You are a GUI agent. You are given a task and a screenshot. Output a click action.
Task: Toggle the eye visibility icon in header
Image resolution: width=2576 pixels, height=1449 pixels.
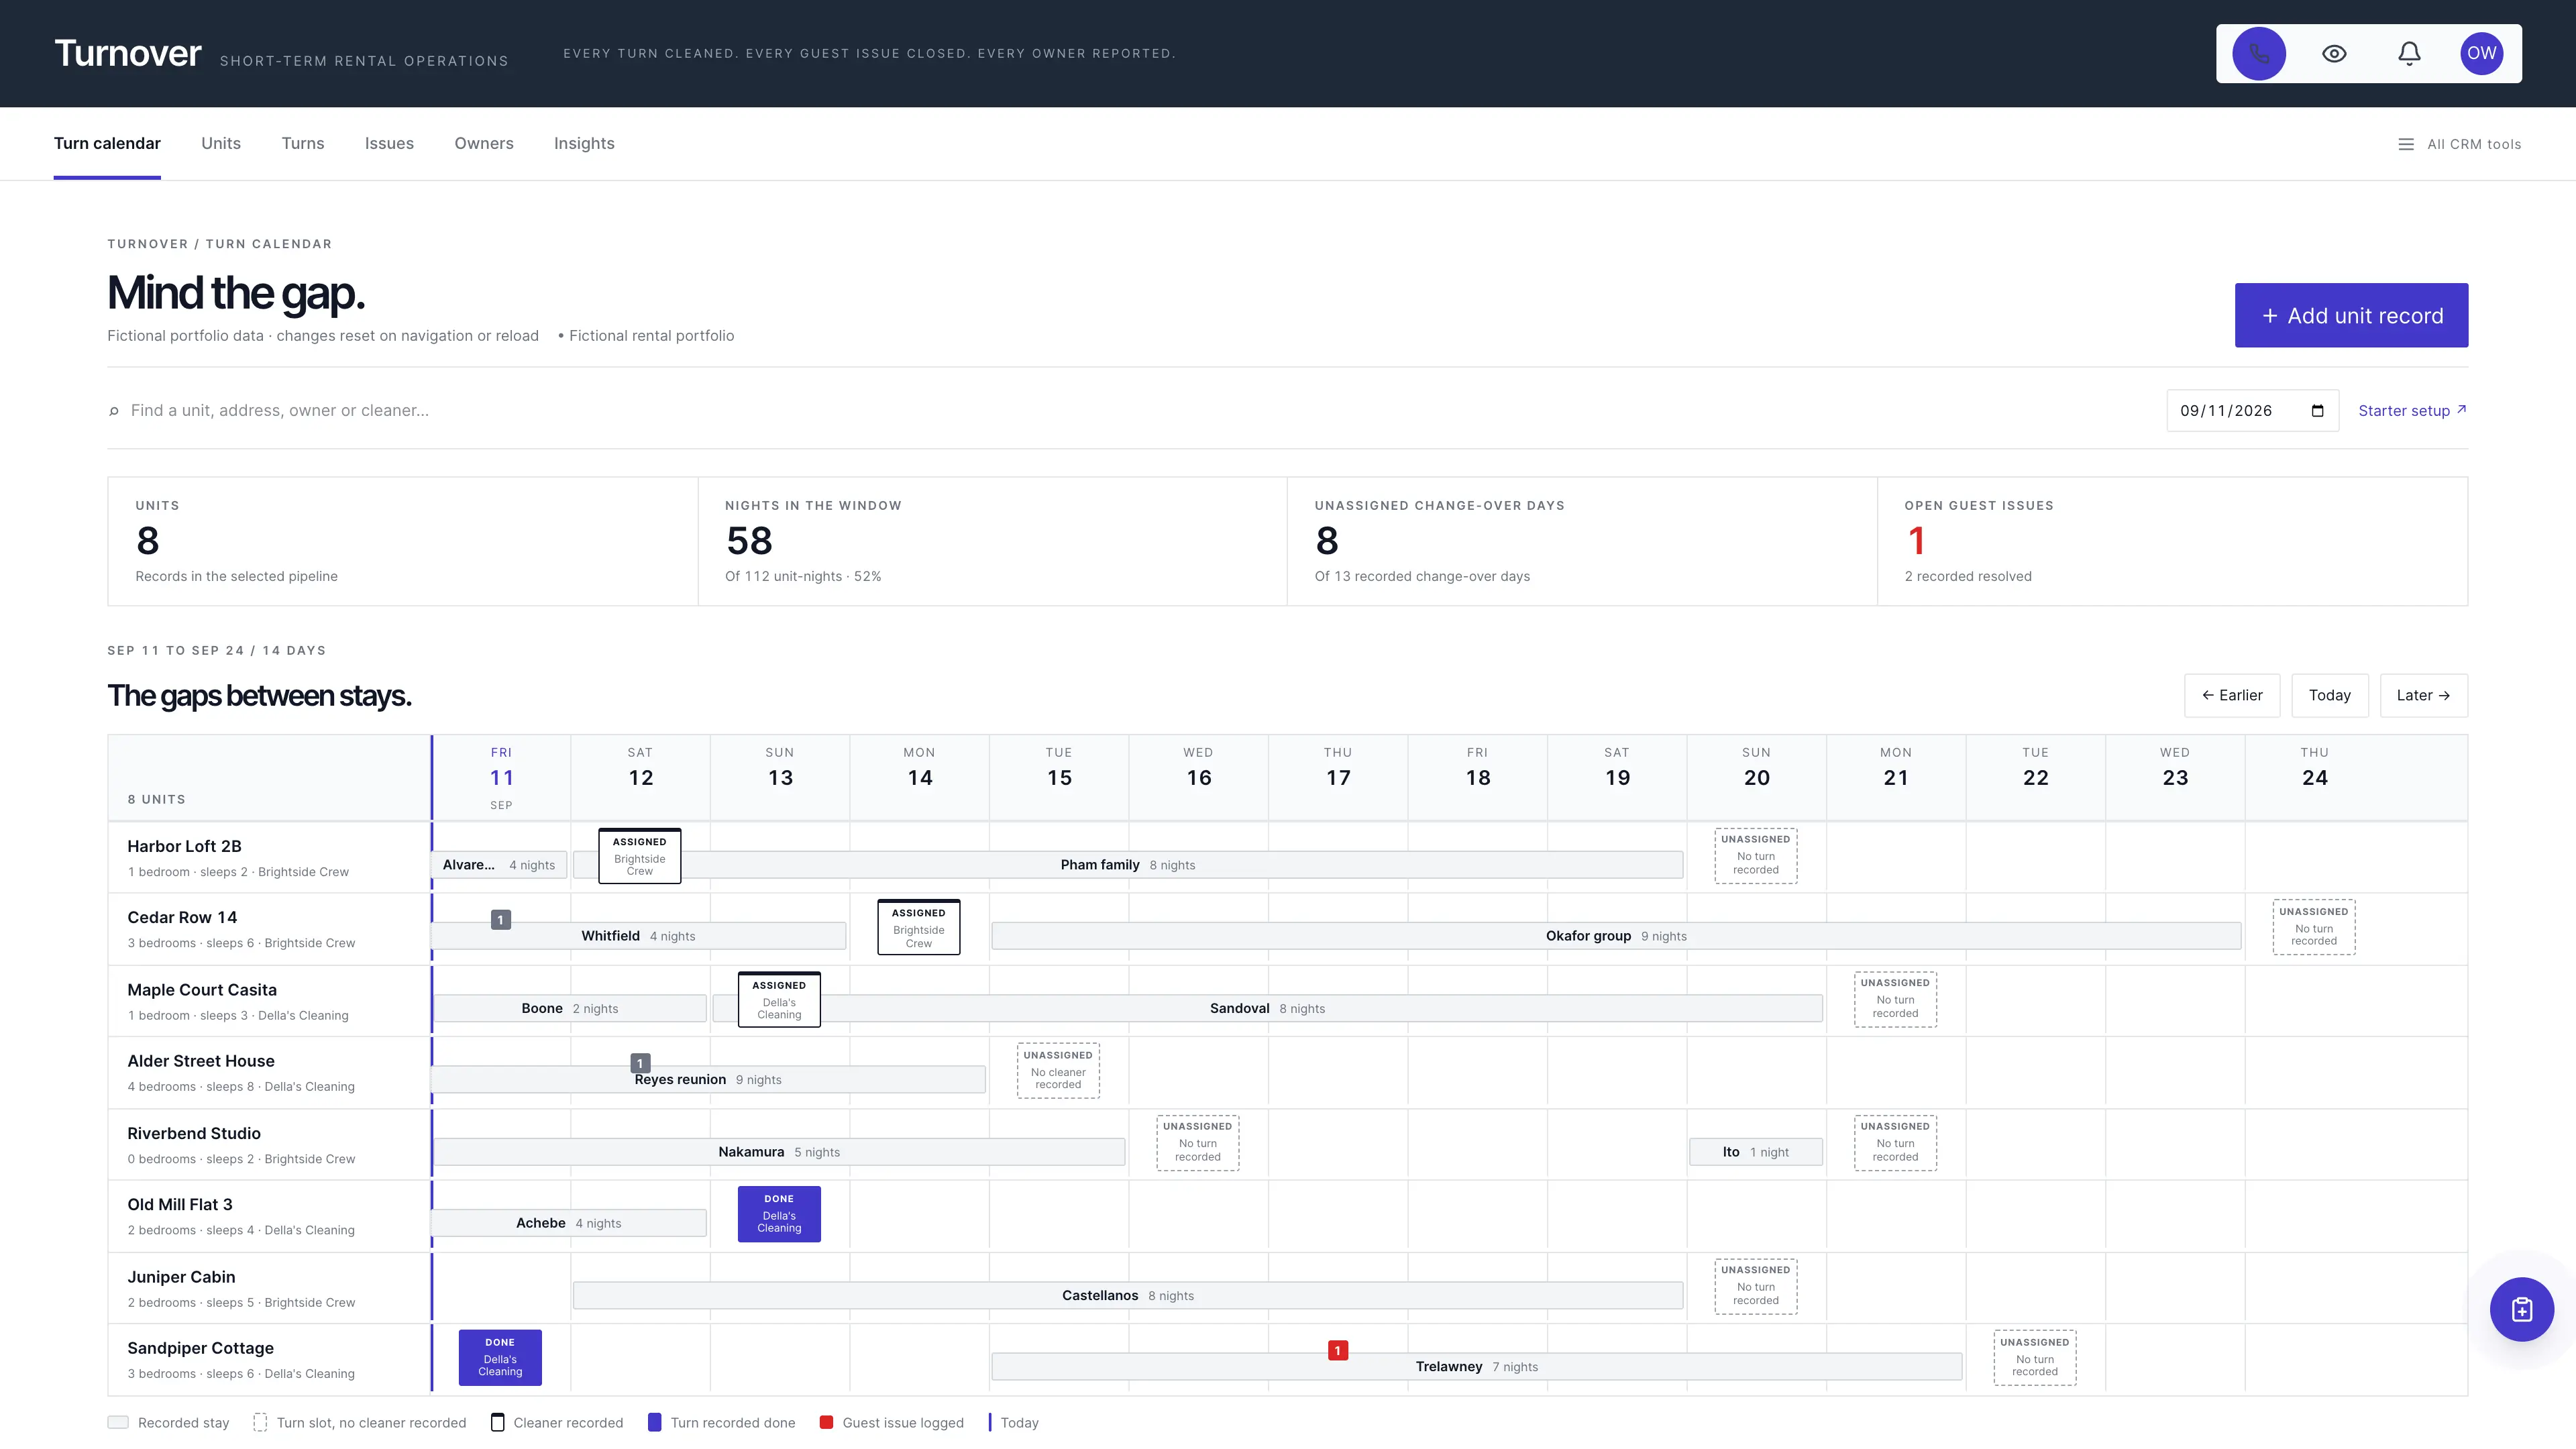[2334, 54]
